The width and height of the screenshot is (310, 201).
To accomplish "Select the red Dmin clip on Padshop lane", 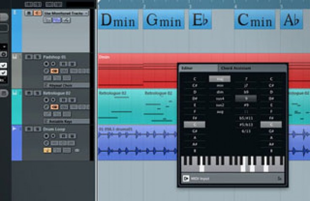I will point(137,70).
